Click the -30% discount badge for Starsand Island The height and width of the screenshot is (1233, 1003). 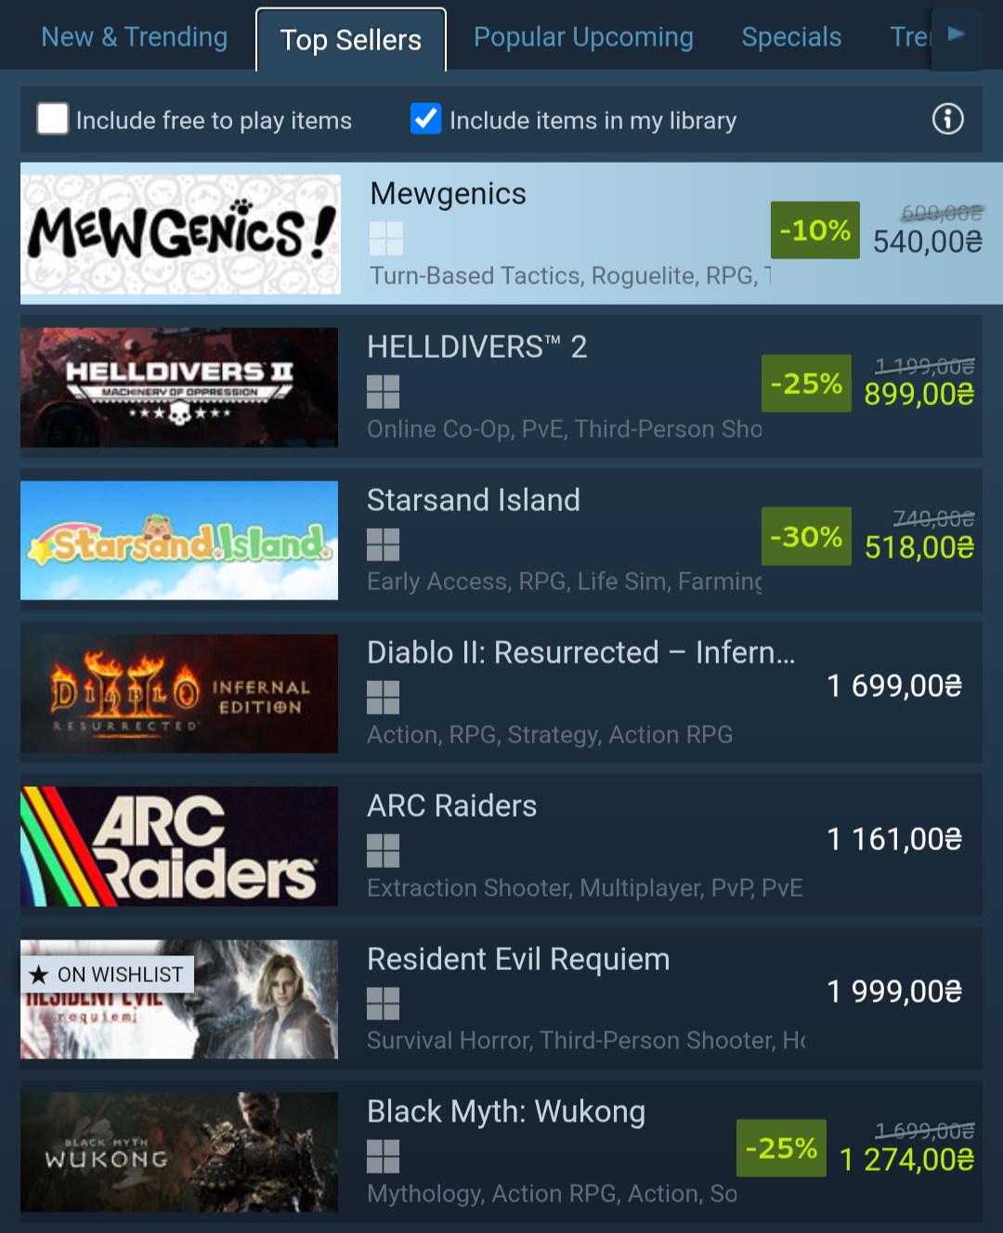[806, 536]
